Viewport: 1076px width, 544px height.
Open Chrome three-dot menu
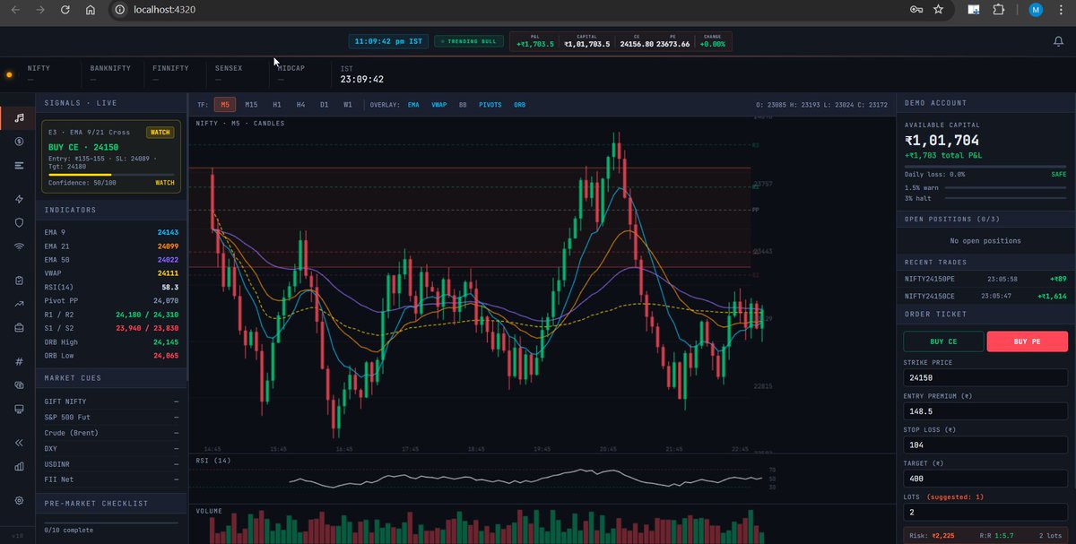click(x=1061, y=10)
